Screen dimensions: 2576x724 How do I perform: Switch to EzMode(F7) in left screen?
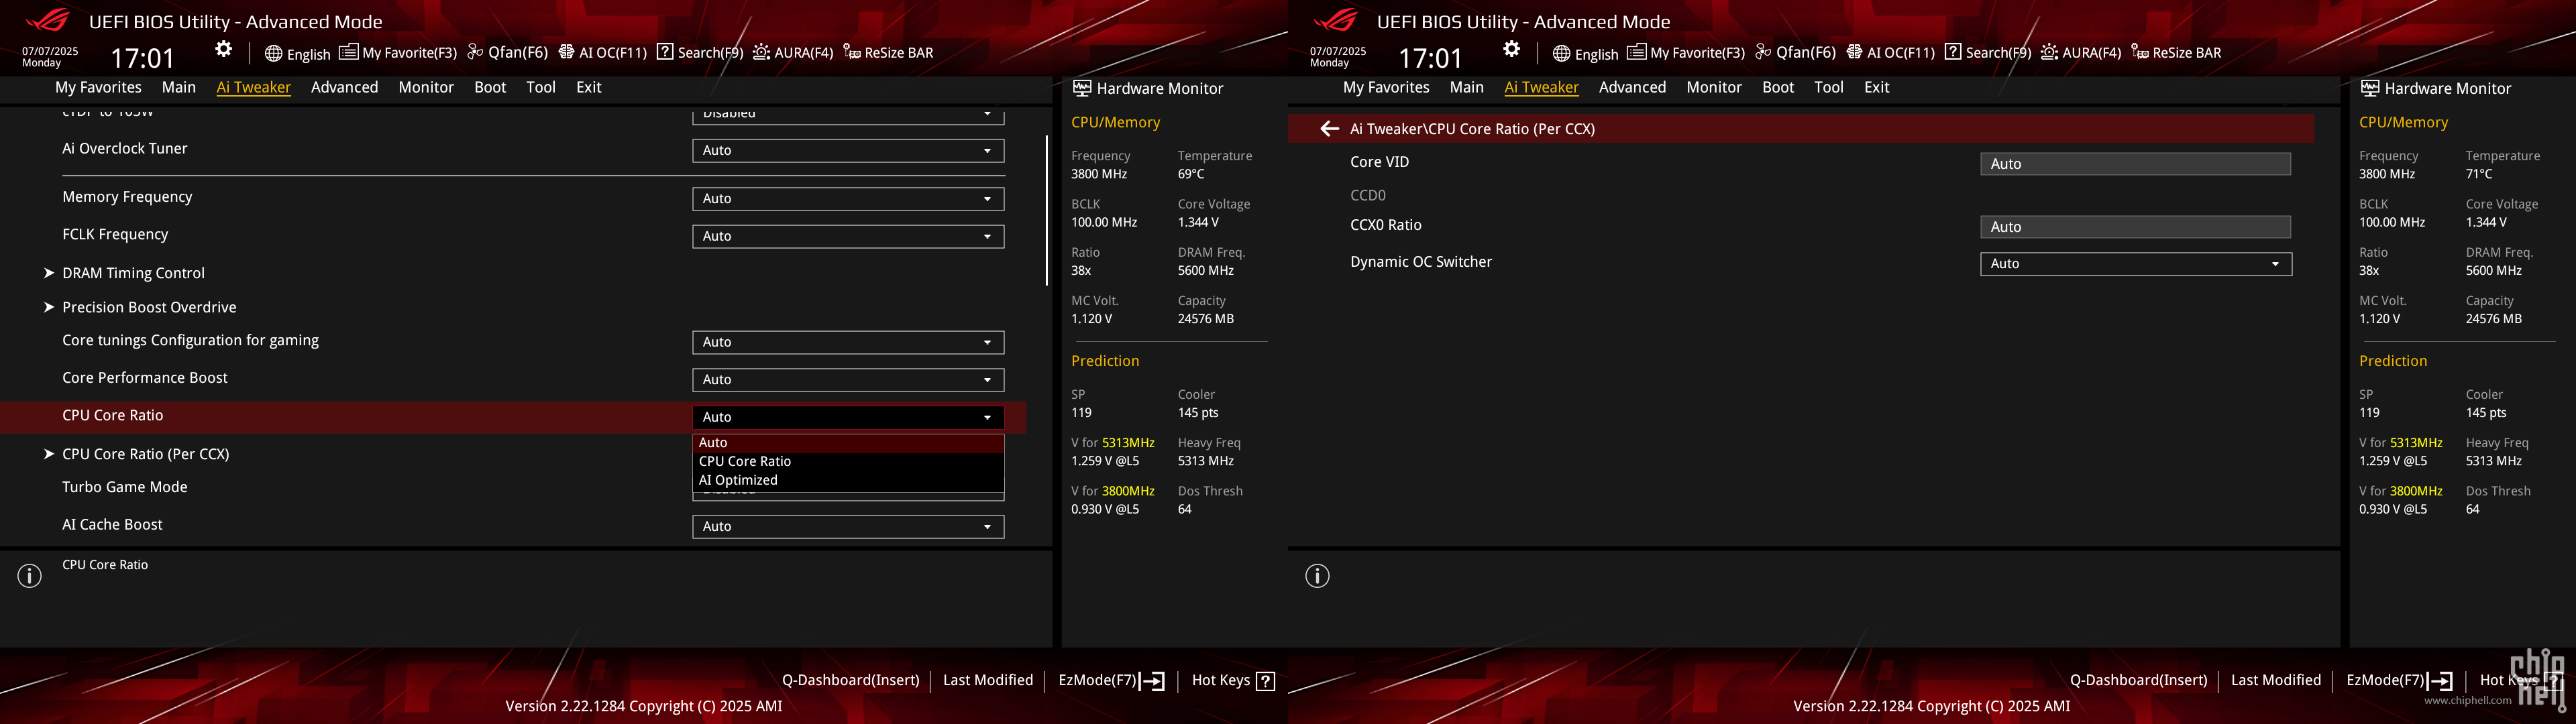click(x=1111, y=681)
